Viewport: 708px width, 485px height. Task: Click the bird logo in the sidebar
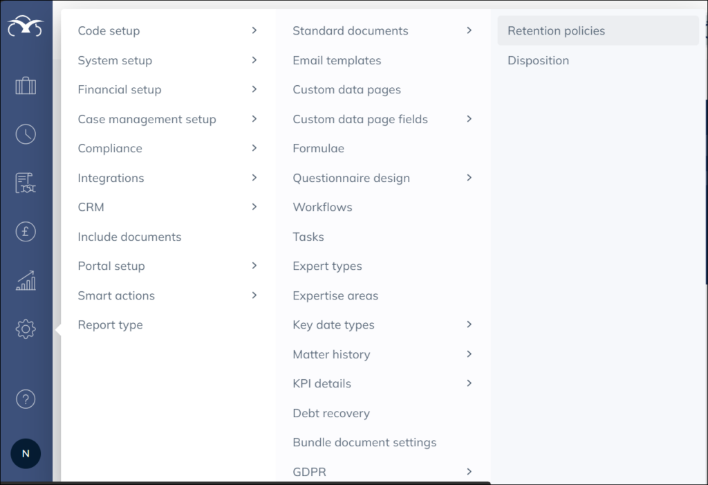[26, 27]
